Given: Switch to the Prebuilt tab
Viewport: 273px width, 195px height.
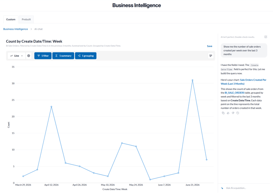Looking at the screenshot, I should (x=26, y=19).
